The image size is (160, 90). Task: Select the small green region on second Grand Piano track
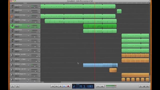coord(119,11)
